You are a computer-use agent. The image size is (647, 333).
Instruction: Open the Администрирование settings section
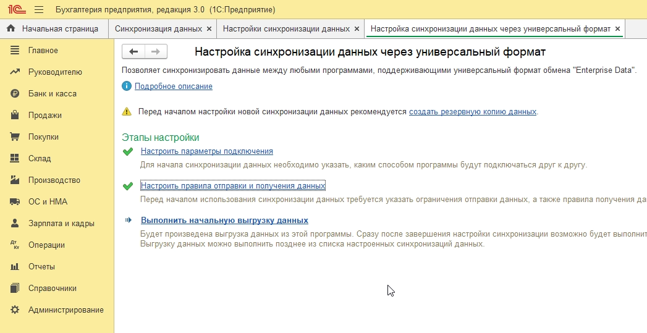pyautogui.click(x=66, y=310)
